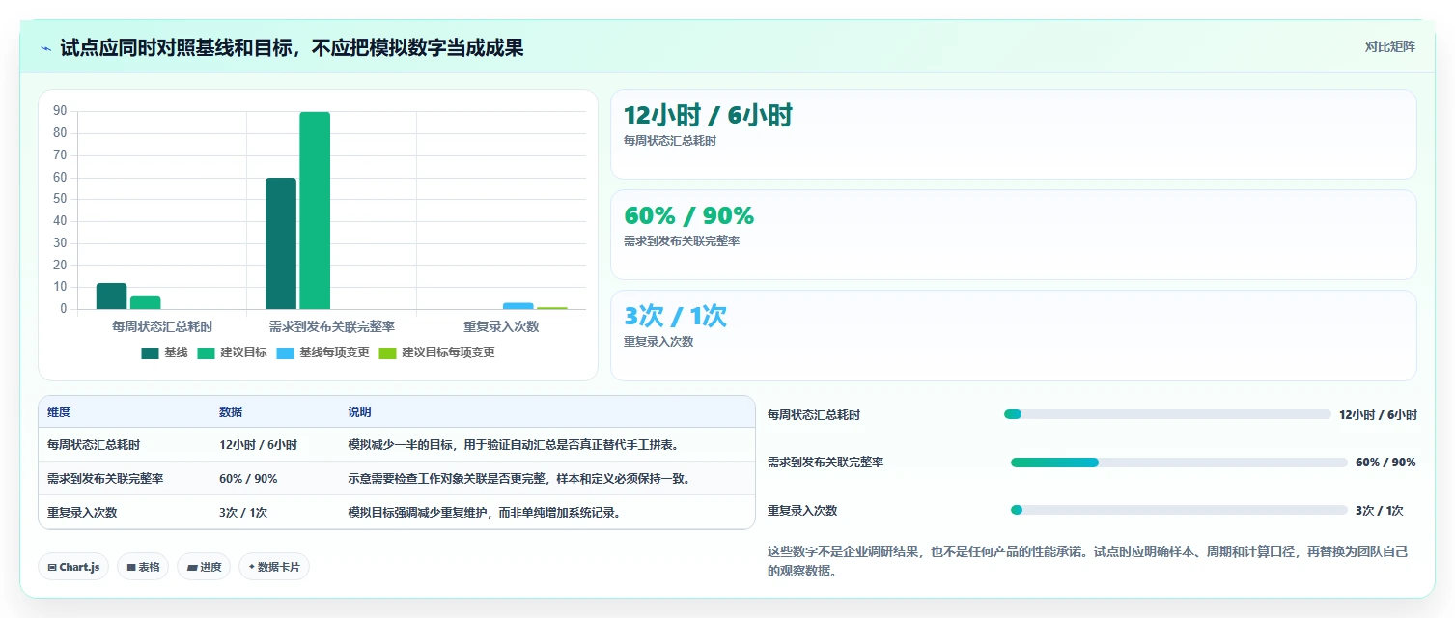
Task: Click the header title 试点应同时对照基线和目标
Action: [x=292, y=47]
